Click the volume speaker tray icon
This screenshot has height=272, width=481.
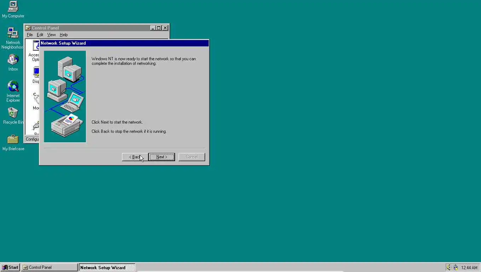click(x=449, y=267)
